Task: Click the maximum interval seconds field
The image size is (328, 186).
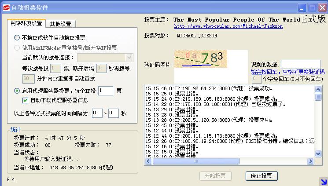Action: (114, 113)
